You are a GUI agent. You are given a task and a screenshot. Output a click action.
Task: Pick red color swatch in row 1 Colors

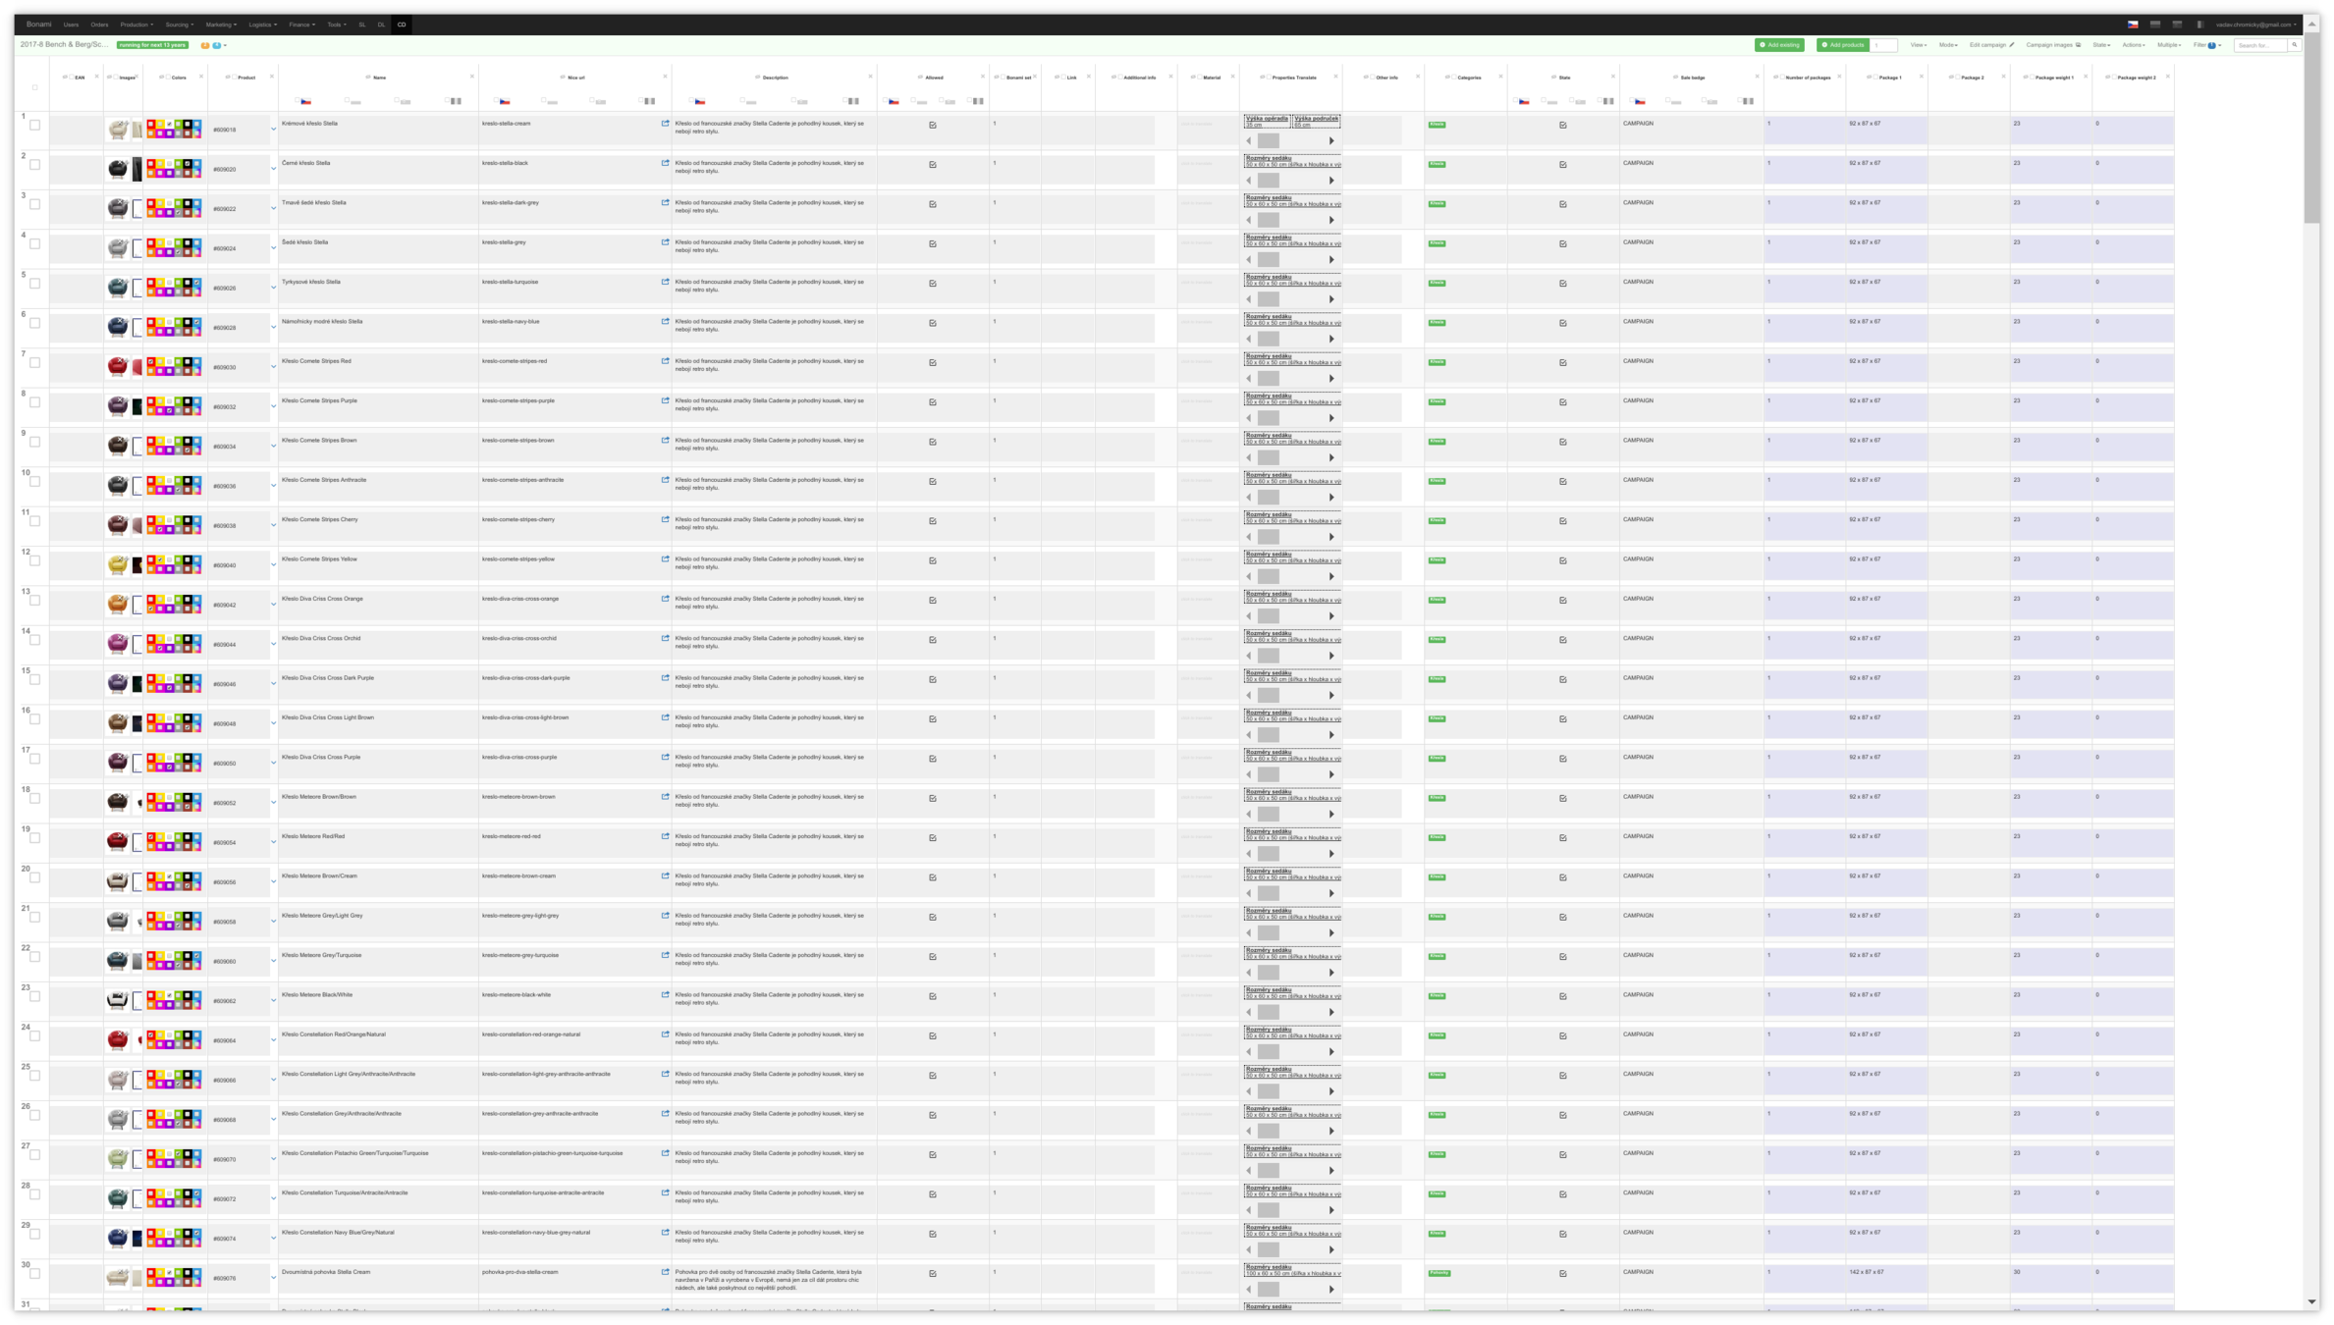point(151,125)
